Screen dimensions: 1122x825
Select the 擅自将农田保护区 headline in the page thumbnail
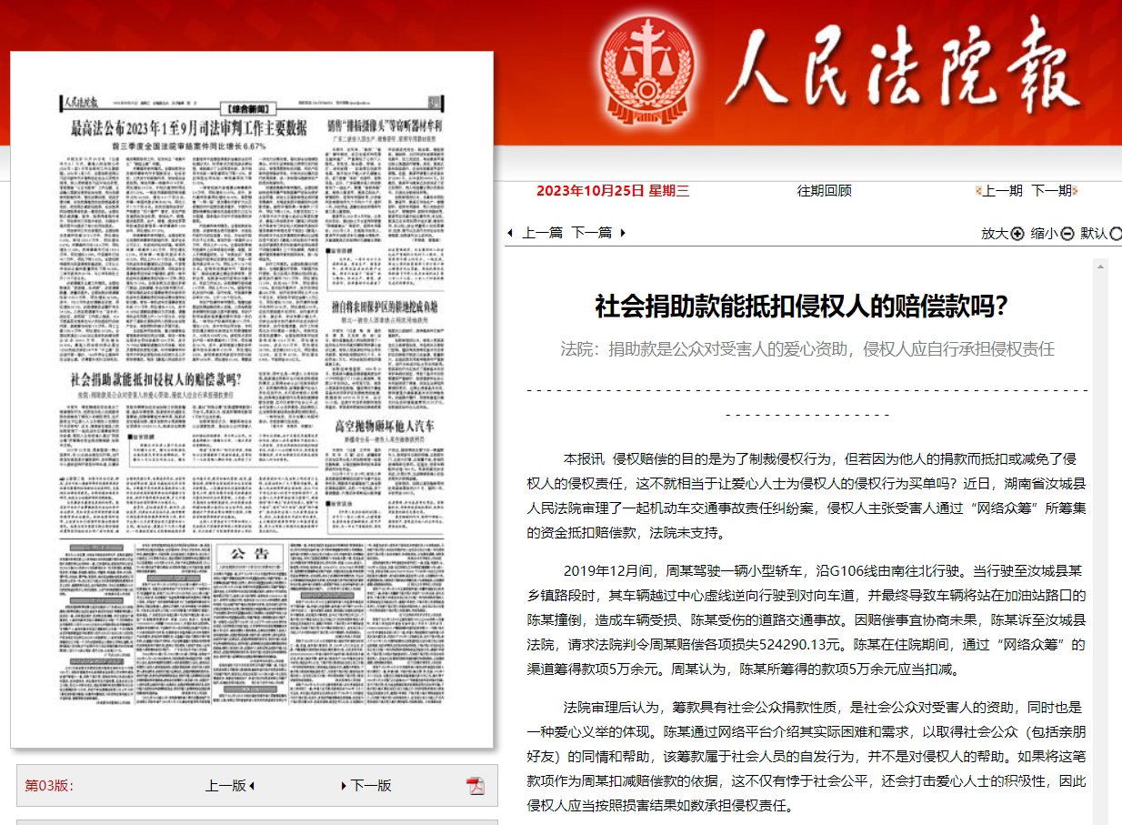384,307
